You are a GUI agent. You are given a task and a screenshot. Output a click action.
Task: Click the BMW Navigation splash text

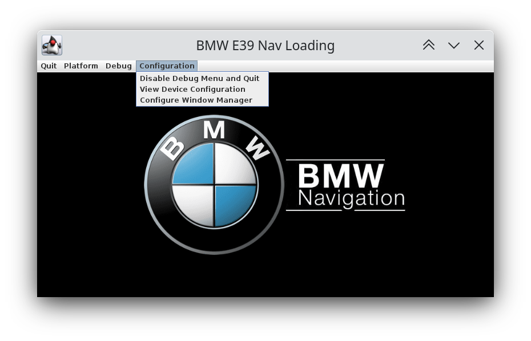346,185
